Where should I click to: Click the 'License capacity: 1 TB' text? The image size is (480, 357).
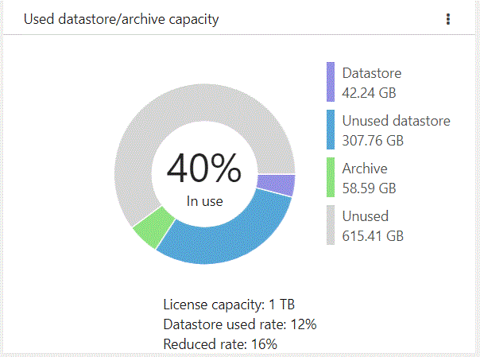click(x=229, y=305)
